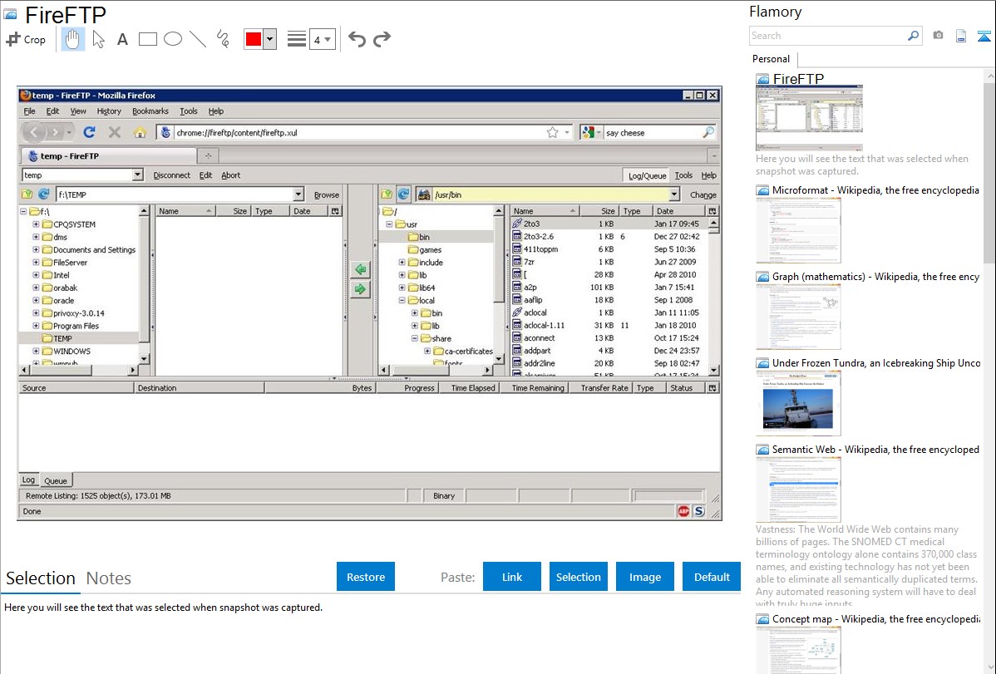
Task: Click the Firefox reload icon
Action: pos(90,132)
